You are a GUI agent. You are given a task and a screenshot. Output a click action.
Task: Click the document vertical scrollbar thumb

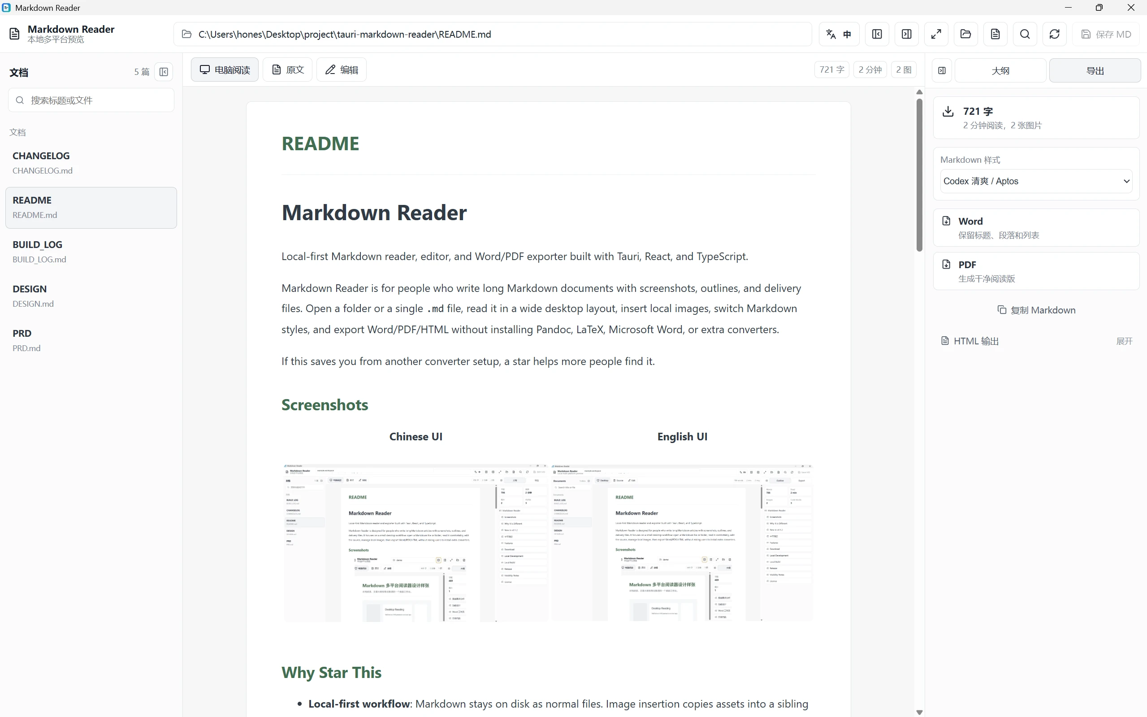919,174
